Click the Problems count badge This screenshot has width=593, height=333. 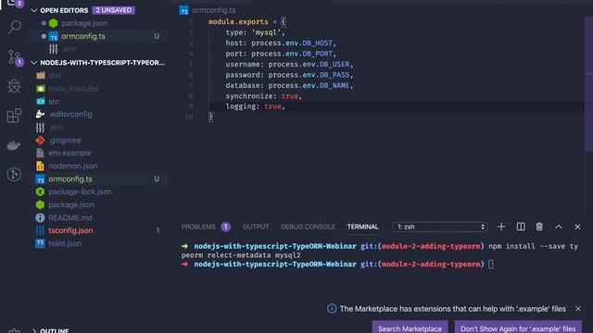(x=226, y=227)
